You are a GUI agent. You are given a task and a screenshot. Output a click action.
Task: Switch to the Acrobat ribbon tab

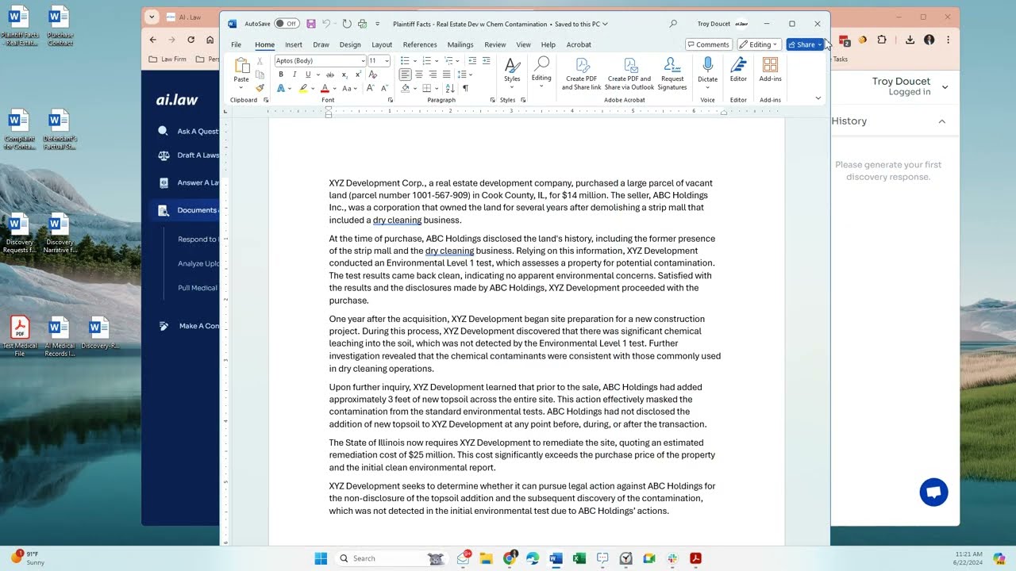(x=579, y=44)
